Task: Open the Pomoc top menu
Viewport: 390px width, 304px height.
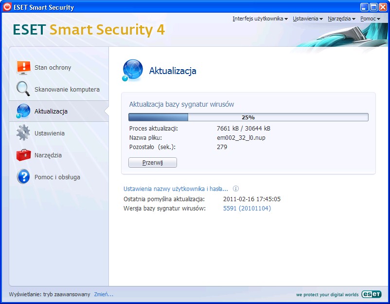Action: point(371,19)
